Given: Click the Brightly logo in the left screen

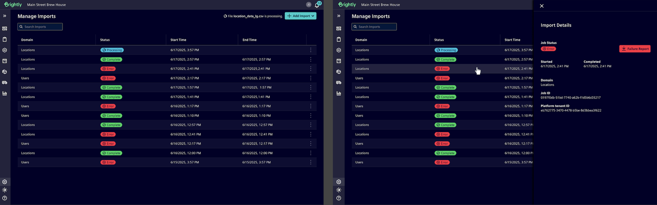Looking at the screenshot, I should click(13, 5).
